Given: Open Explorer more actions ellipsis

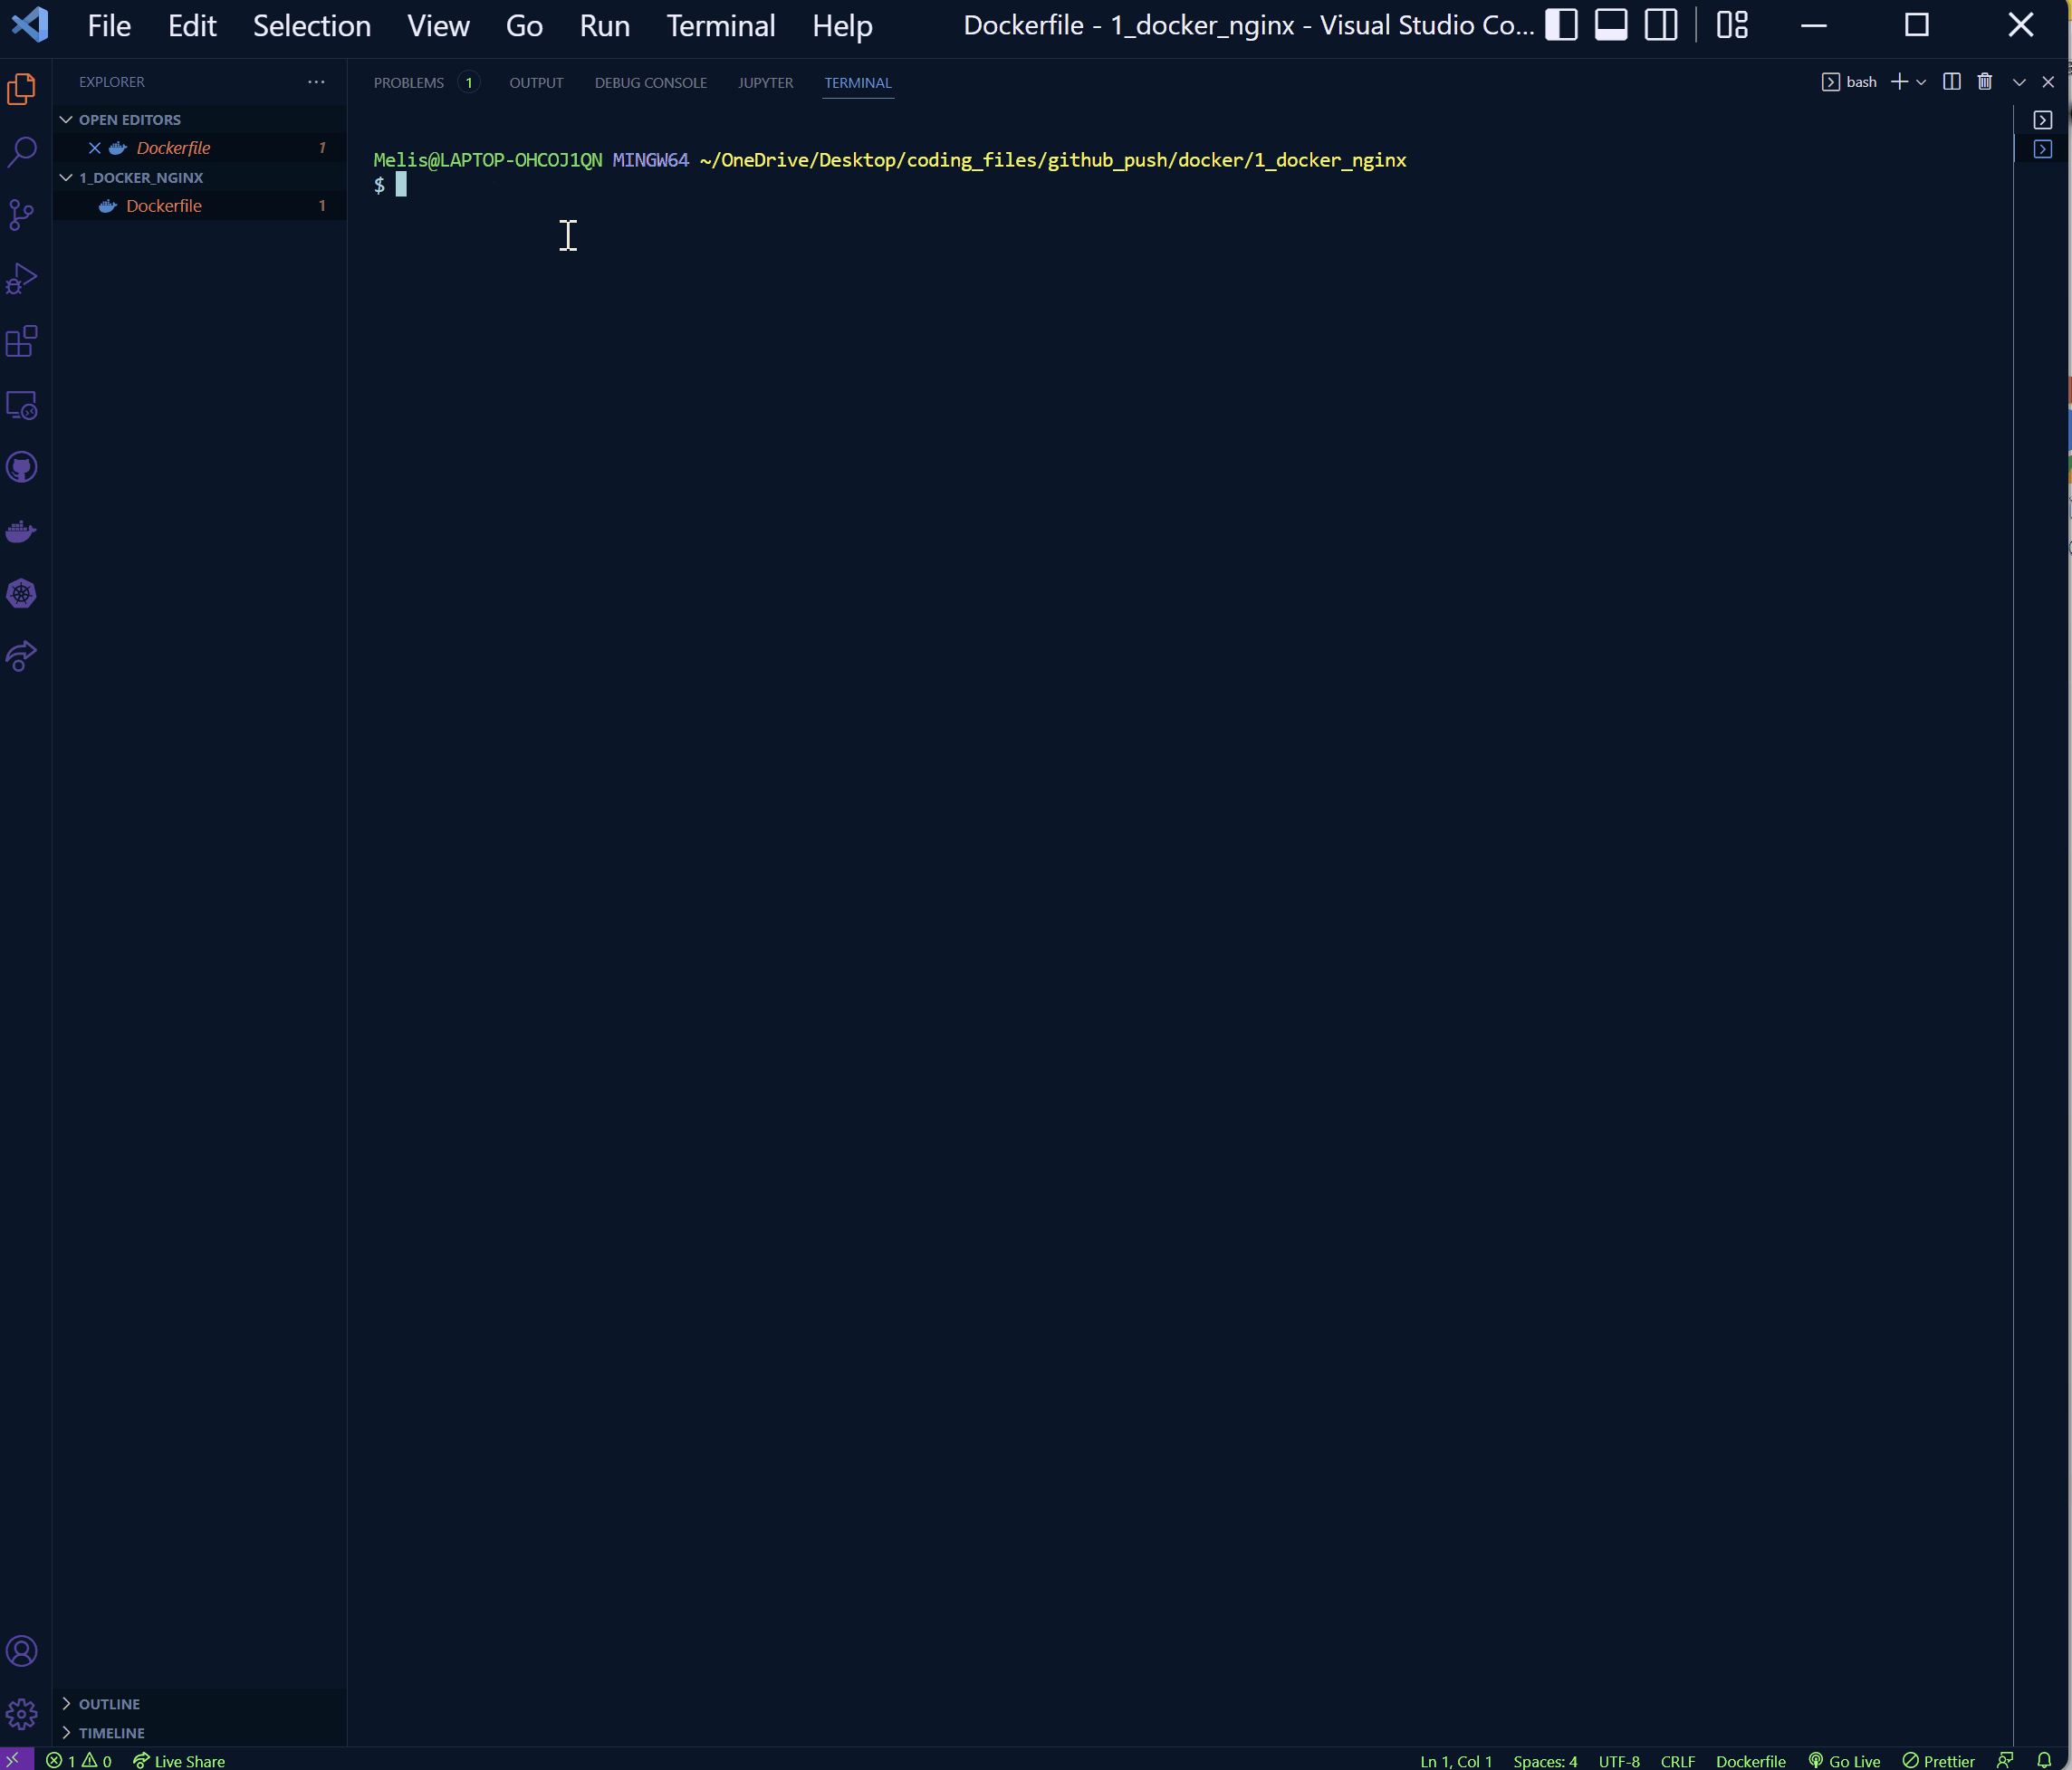Looking at the screenshot, I should coord(316,82).
